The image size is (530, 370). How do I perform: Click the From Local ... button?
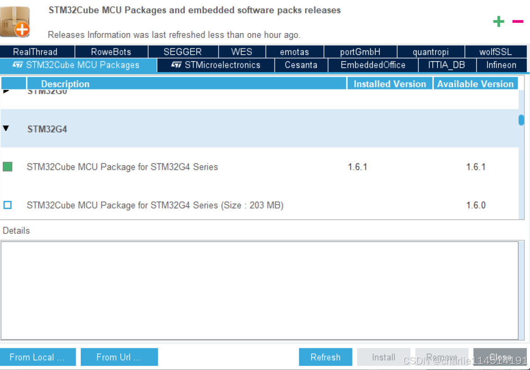[38, 357]
